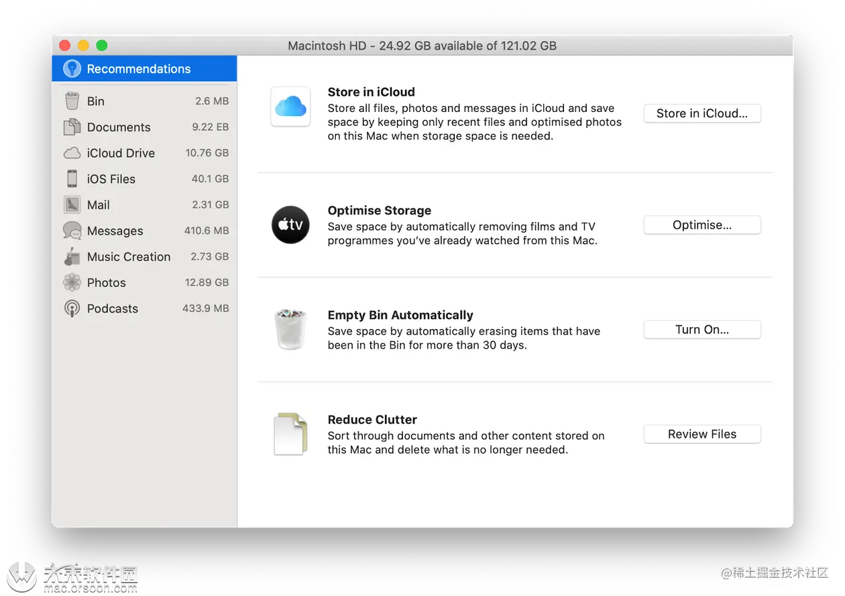Click the iOS Files phone icon
845x596 pixels.
click(x=72, y=179)
